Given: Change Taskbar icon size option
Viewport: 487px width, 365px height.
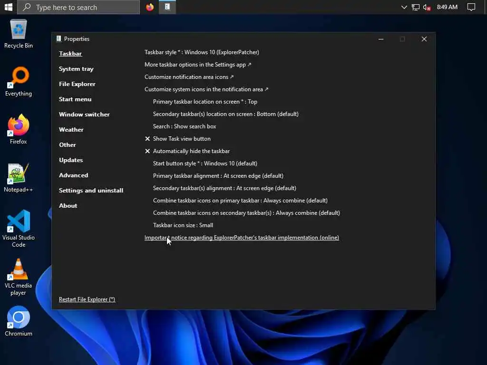Looking at the screenshot, I should (183, 225).
